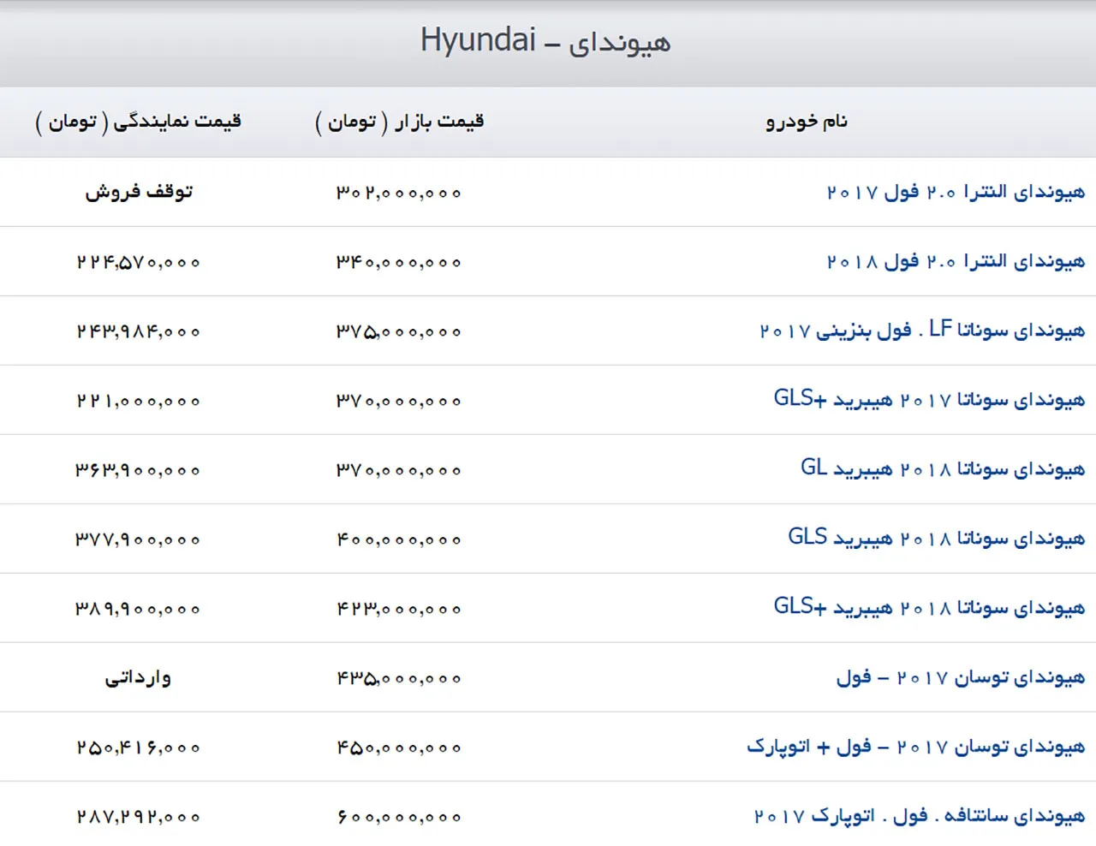Click the 'قیمت نمایندگی ( تومان )' column header
Screen dimensions: 1096x846
point(138,122)
